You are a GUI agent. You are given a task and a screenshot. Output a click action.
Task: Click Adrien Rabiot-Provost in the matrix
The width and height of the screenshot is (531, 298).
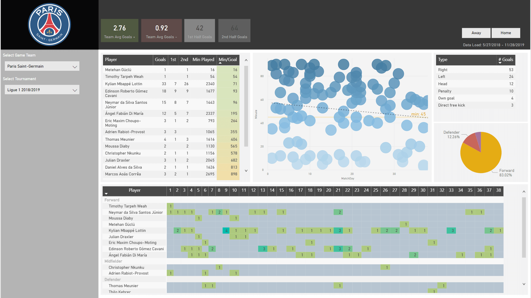coord(128,273)
